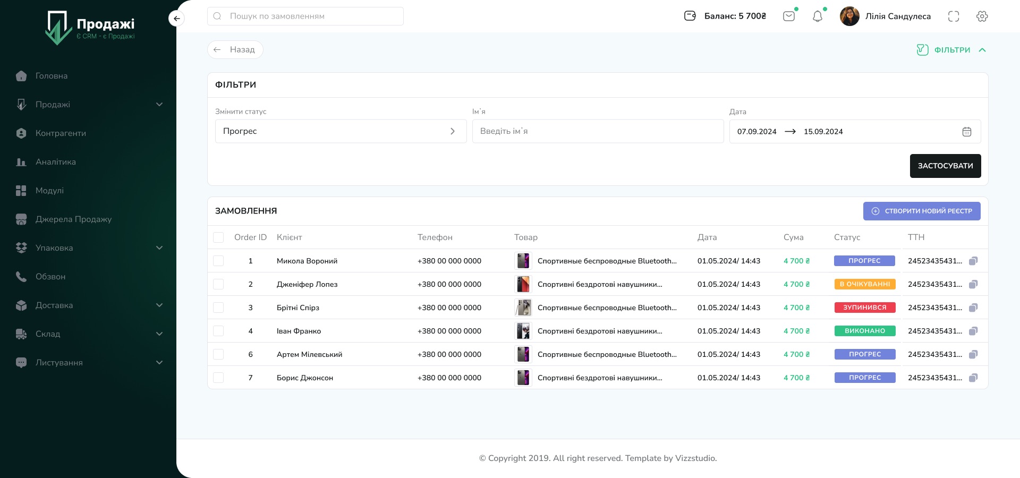Expand Упаковка sidebar submenu

pyautogui.click(x=159, y=248)
